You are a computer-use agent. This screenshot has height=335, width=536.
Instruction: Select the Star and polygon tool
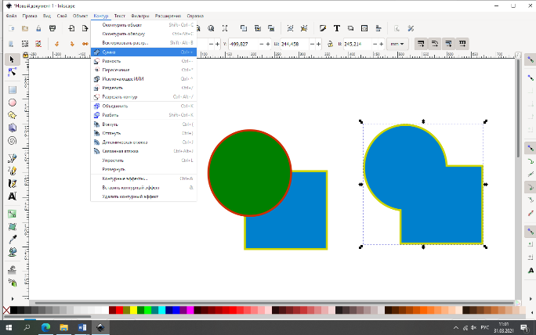pos(13,115)
